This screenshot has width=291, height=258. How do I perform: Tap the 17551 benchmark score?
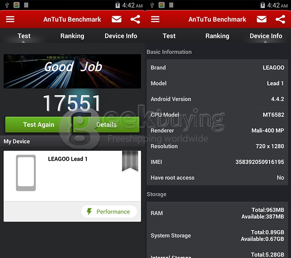tap(72, 103)
